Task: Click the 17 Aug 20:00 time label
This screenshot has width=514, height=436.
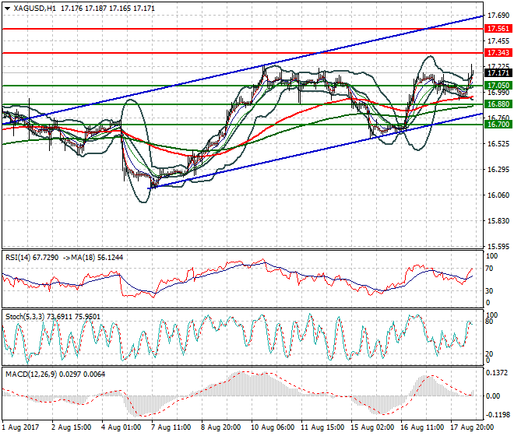Action: pyautogui.click(x=472, y=427)
